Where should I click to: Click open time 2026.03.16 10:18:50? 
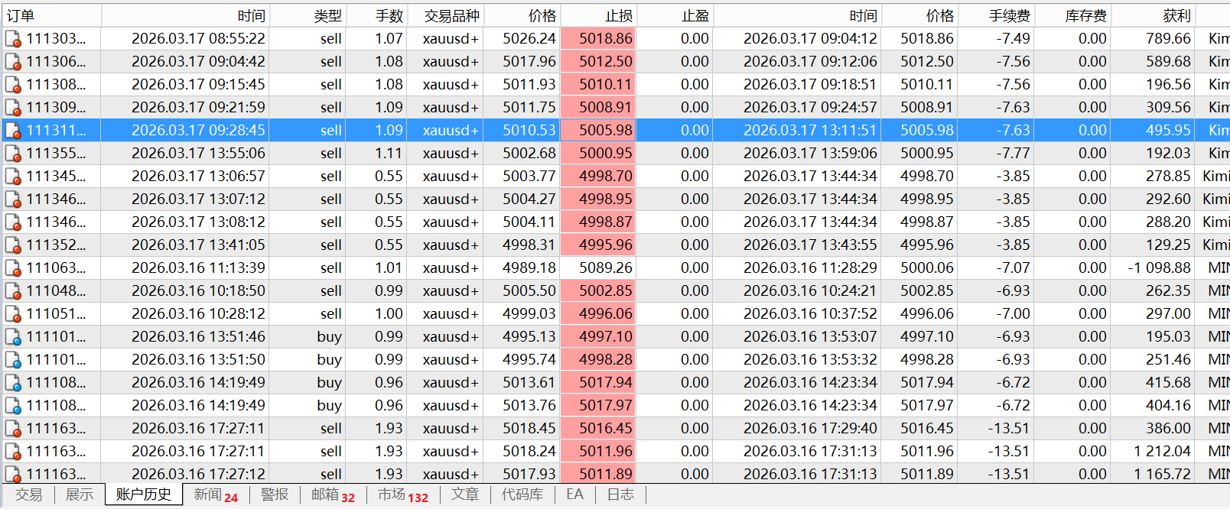pyautogui.click(x=198, y=291)
